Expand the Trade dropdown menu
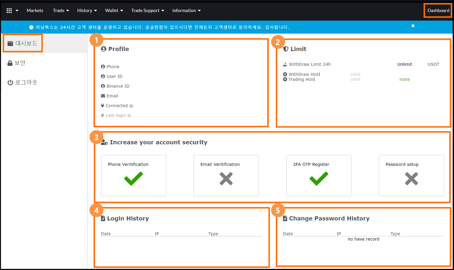 61,11
